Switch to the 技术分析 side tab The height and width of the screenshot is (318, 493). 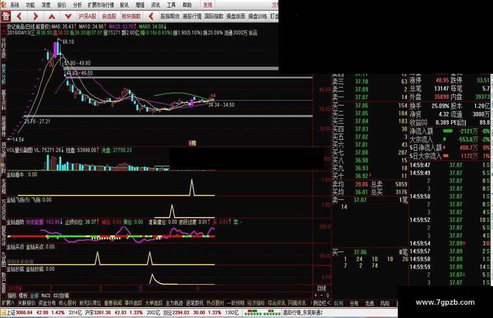3,74
